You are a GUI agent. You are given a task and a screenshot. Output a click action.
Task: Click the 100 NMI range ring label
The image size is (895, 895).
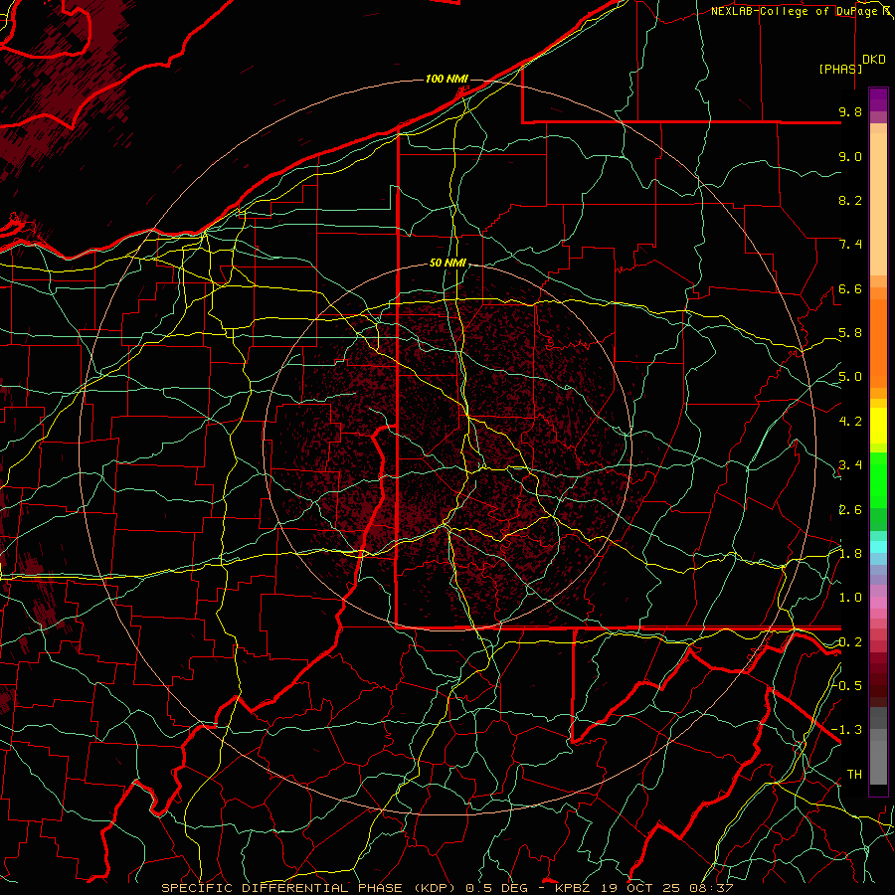[447, 79]
